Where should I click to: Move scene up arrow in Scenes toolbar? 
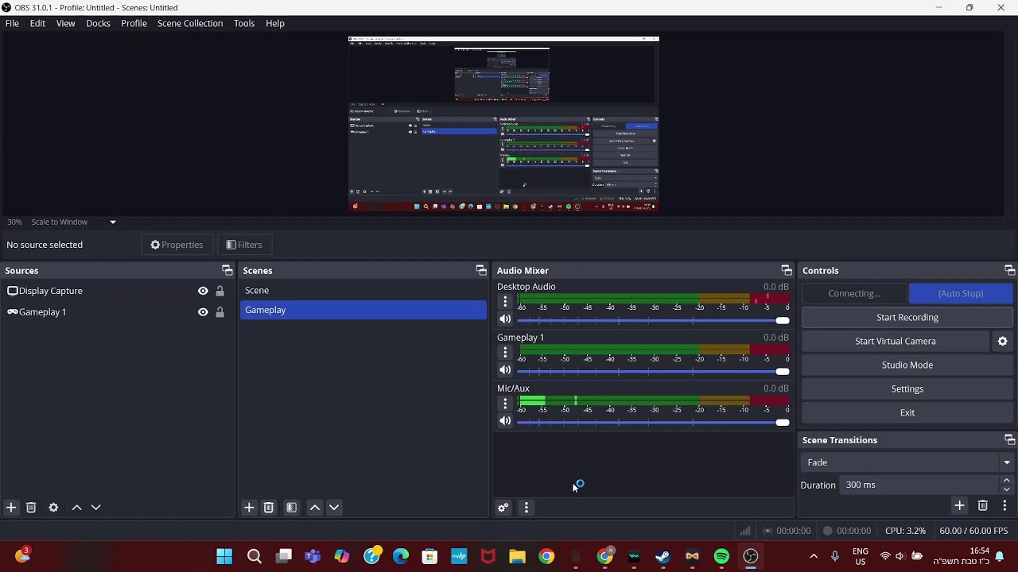[x=315, y=507]
